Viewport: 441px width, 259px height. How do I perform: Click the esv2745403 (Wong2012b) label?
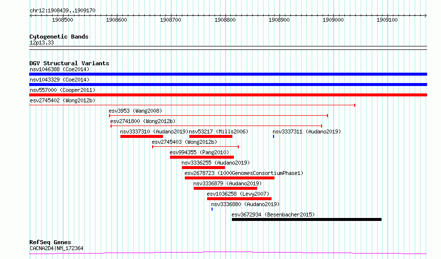pos(184,142)
